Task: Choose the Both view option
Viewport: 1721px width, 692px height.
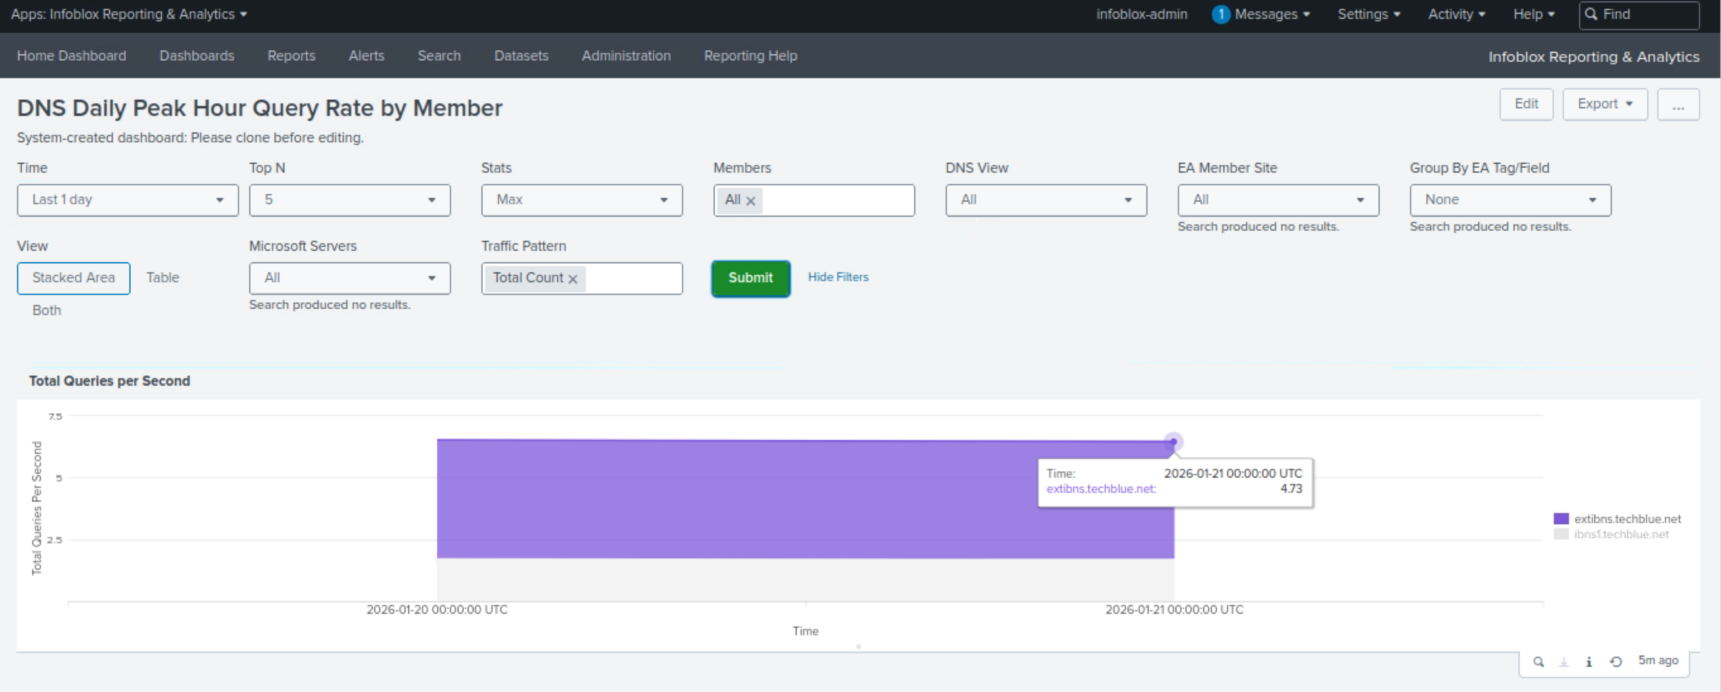Action: pos(47,310)
